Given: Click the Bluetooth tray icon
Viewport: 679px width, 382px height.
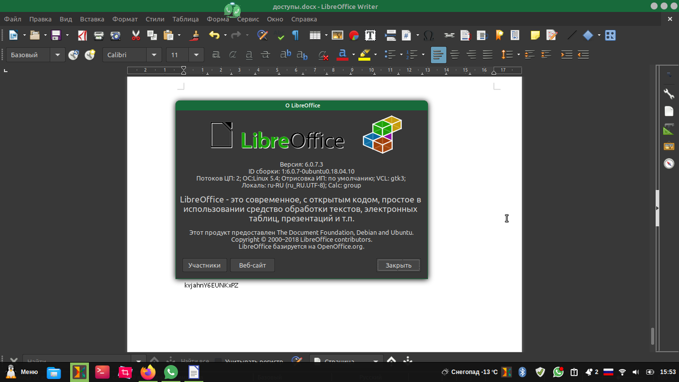Looking at the screenshot, I should [x=523, y=372].
